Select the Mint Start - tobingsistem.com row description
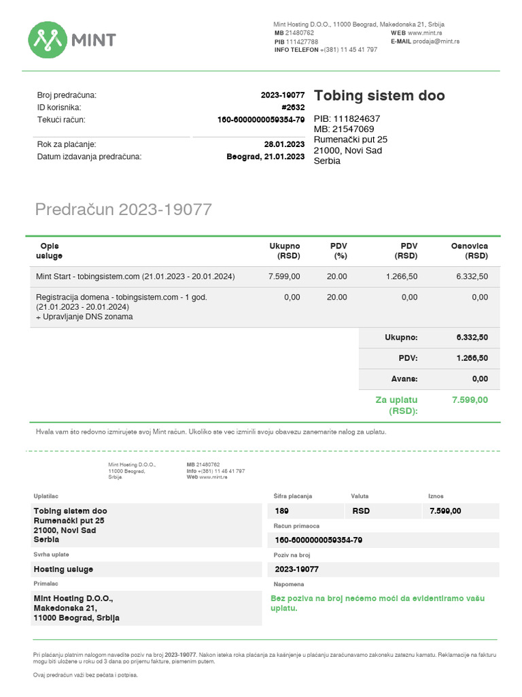Image resolution: width=522 pixels, height=697 pixels. tap(135, 276)
